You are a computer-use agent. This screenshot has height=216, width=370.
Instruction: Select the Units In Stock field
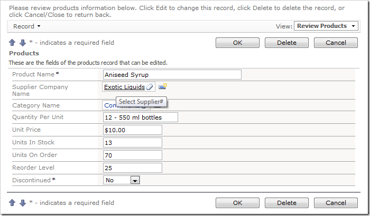click(x=133, y=142)
